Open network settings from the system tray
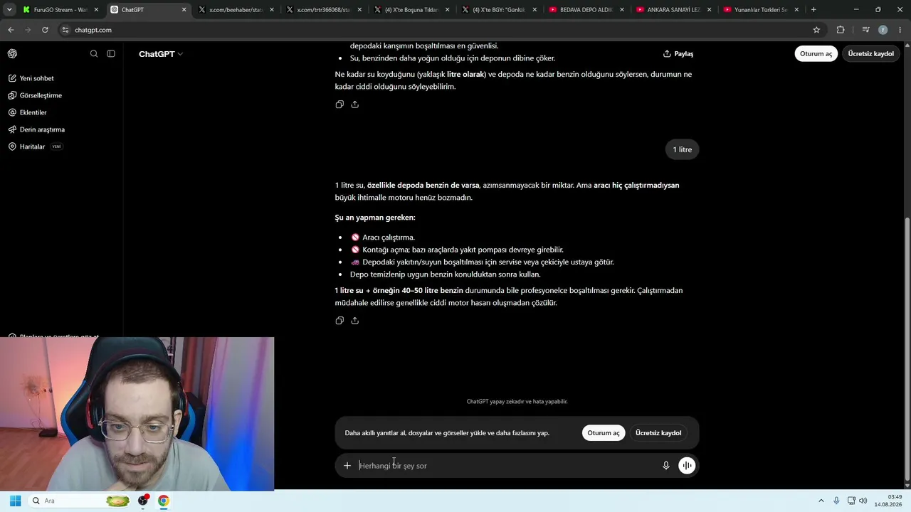This screenshot has height=512, width=911. click(852, 501)
